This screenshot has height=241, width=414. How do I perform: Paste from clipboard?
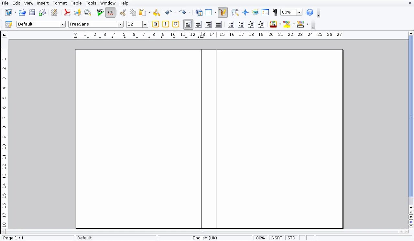[x=142, y=13]
